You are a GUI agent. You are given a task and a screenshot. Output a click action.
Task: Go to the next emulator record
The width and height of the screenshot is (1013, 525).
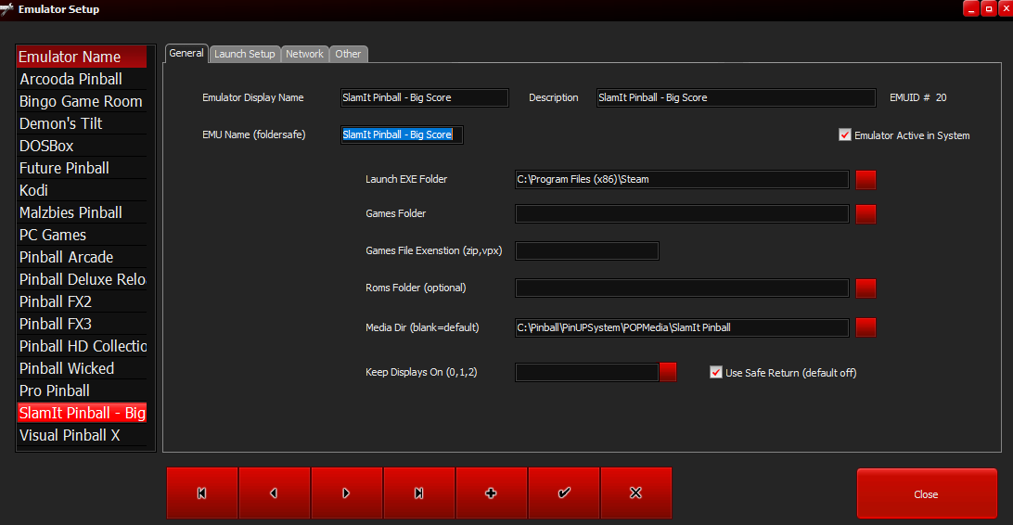tap(347, 493)
